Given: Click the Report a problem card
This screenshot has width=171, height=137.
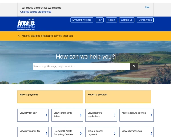Looking at the screenshot, I should point(118,97).
